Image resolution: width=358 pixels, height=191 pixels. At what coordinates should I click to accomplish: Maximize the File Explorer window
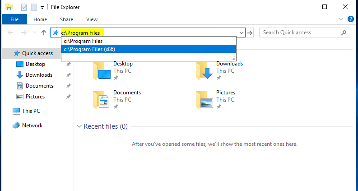[325, 7]
